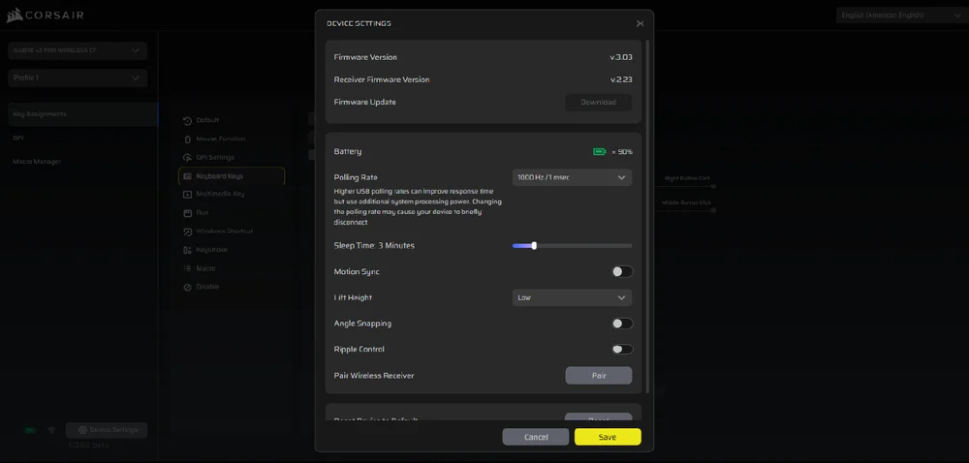969x463 pixels.
Task: Click the green battery icon beside 90%
Action: pyautogui.click(x=600, y=151)
